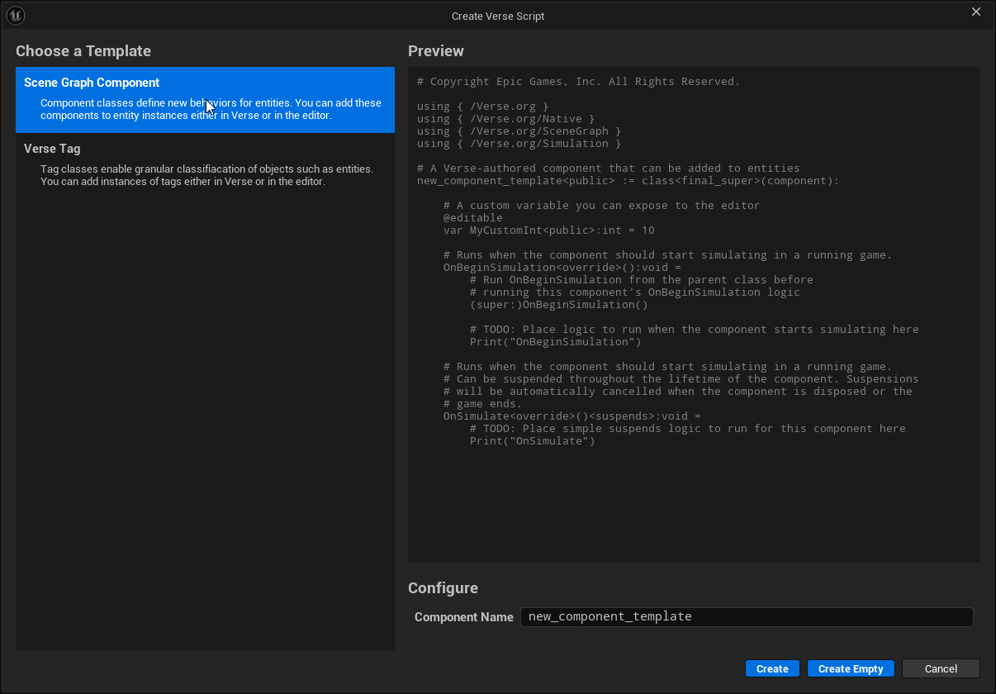The width and height of the screenshot is (996, 694).
Task: Click the Unreal Engine logo icon
Action: tap(16, 16)
